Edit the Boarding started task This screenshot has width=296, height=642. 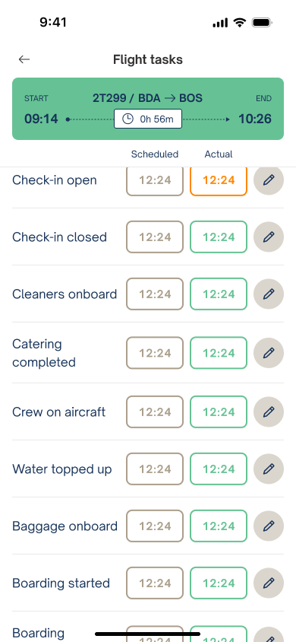coord(268,582)
